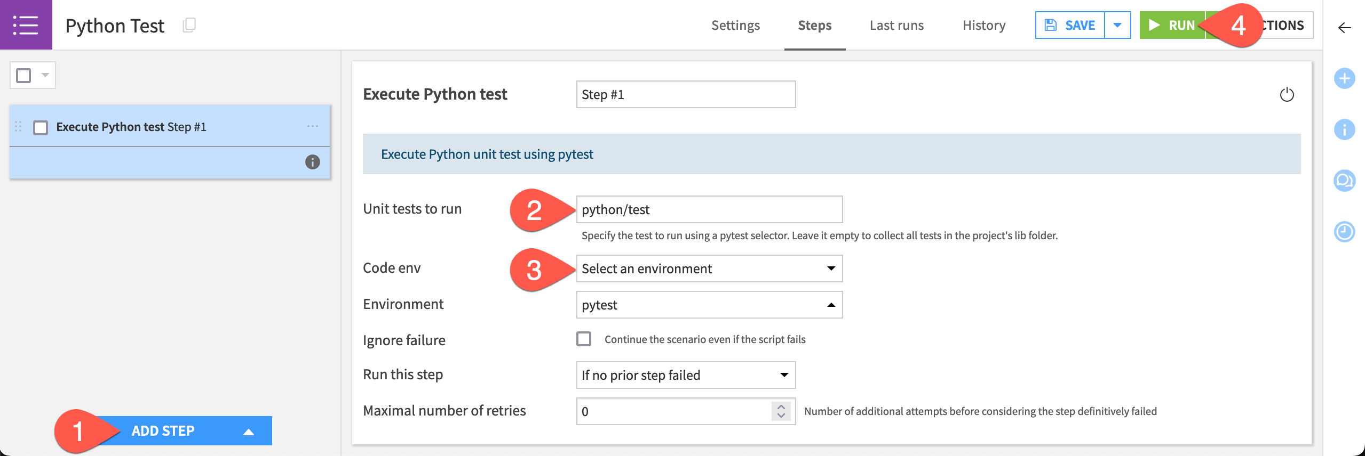Expand the Save options dropdown arrow

click(x=1117, y=25)
